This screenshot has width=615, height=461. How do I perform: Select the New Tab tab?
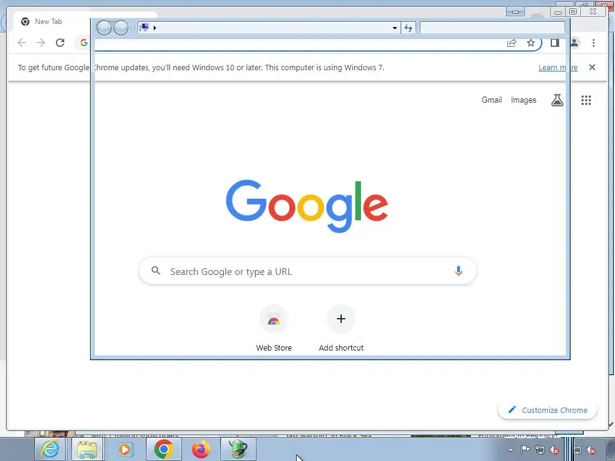tap(48, 22)
